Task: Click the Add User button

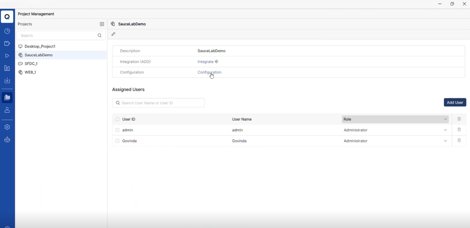Action: [x=455, y=102]
